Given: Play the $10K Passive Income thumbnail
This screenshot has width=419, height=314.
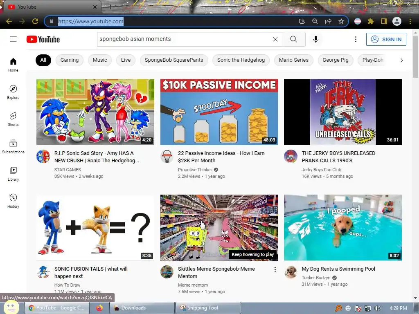Looking at the screenshot, I should 219,112.
